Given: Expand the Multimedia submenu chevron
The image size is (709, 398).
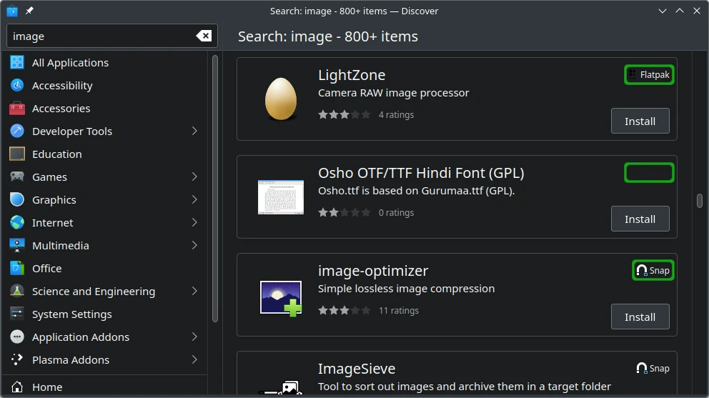Looking at the screenshot, I should point(194,246).
